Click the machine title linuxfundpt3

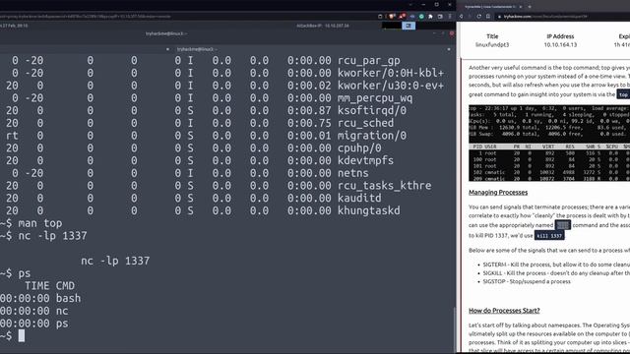point(492,44)
